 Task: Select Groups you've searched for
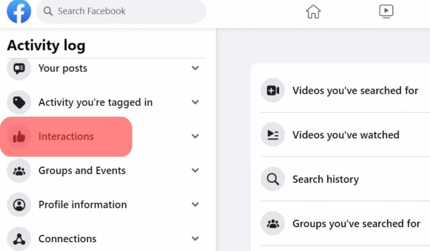click(x=356, y=224)
